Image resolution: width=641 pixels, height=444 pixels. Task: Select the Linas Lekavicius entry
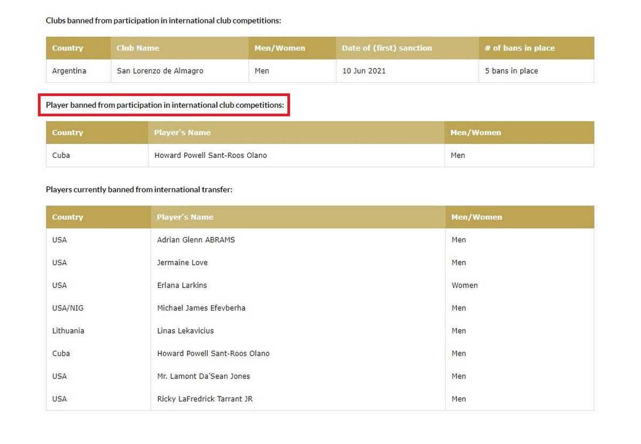(185, 331)
